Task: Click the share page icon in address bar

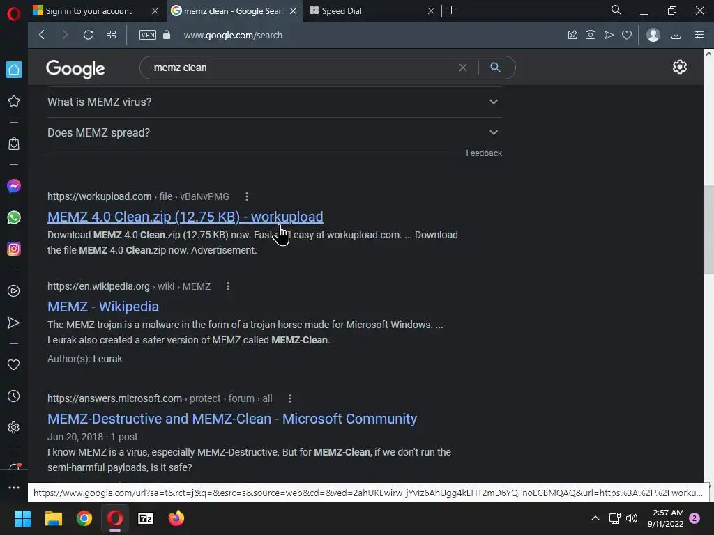Action: pos(572,35)
